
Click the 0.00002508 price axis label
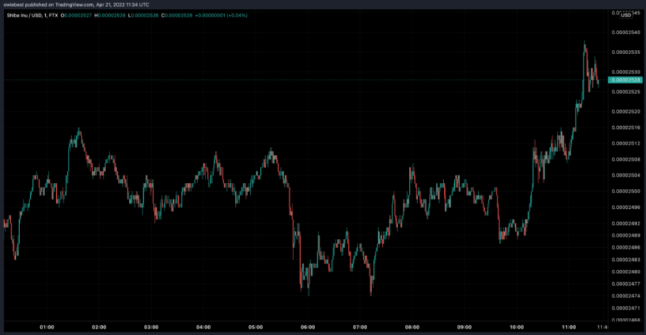coord(626,160)
